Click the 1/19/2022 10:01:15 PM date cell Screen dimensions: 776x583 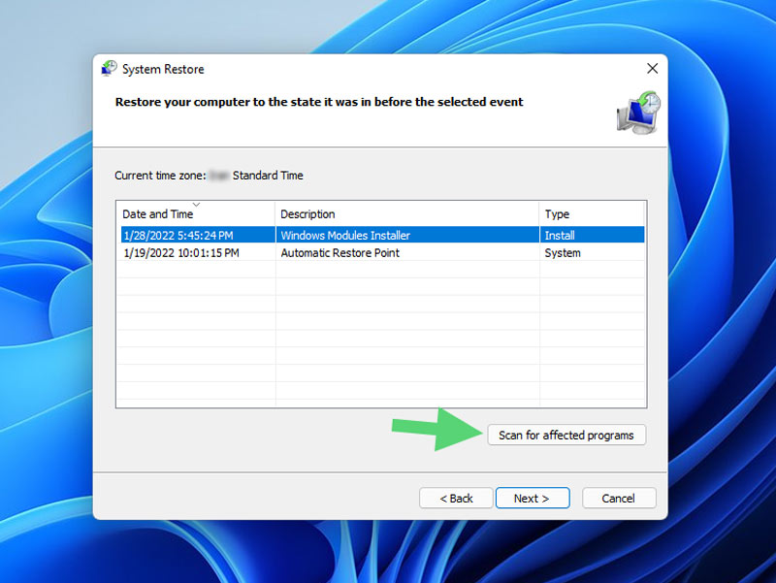[x=181, y=252]
